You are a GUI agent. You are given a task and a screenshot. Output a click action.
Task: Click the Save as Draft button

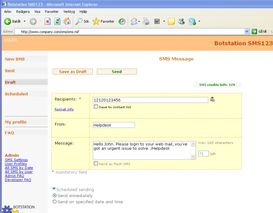pyautogui.click(x=73, y=72)
